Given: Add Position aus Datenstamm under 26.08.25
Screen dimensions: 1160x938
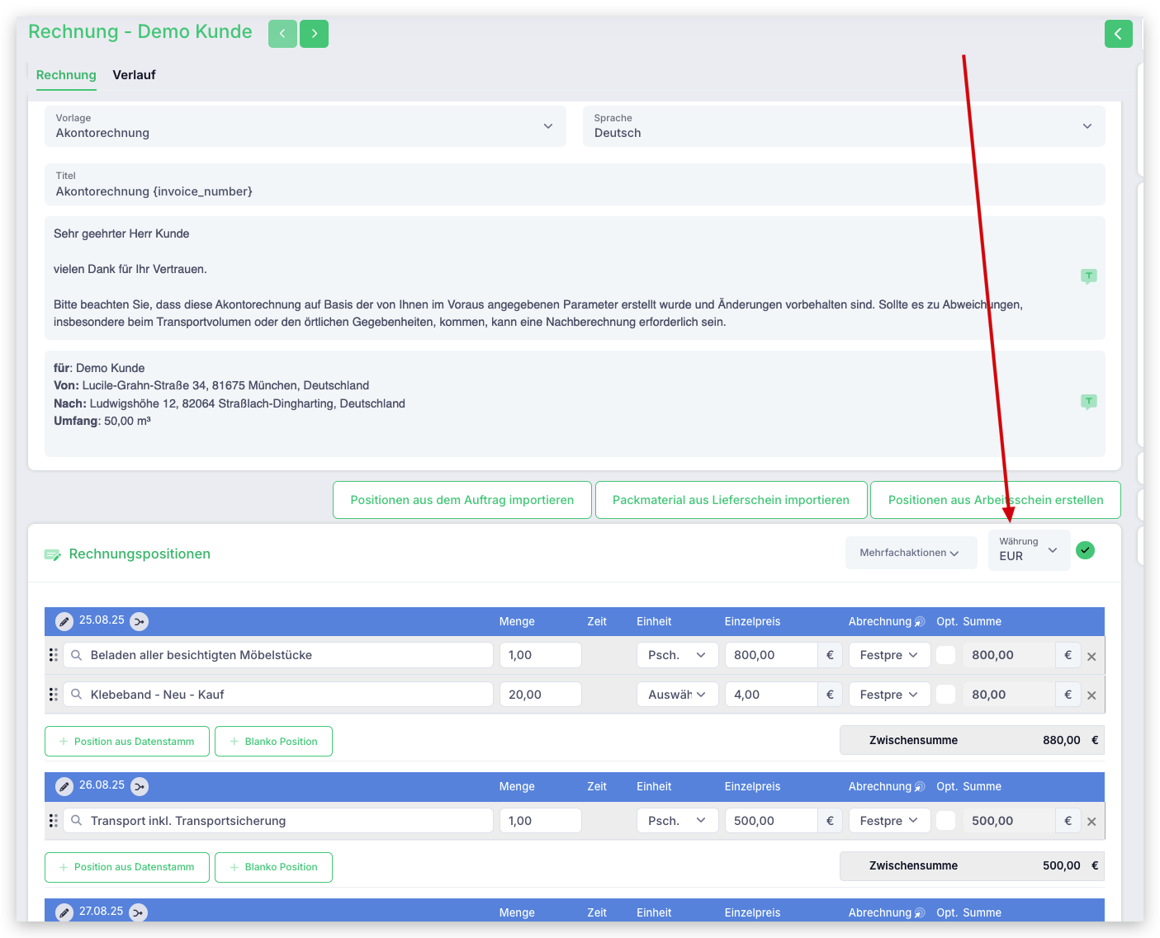Looking at the screenshot, I should click(x=127, y=867).
